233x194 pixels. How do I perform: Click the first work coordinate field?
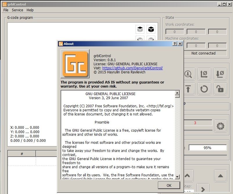(x=174, y=32)
